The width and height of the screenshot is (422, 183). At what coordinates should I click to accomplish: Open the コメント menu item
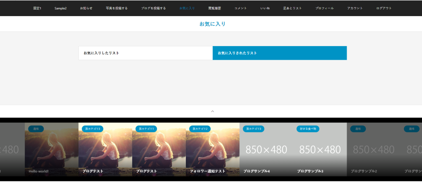pyautogui.click(x=241, y=8)
